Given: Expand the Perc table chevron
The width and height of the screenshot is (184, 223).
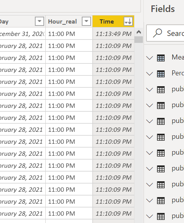Looking at the screenshot, I should 150,74.
